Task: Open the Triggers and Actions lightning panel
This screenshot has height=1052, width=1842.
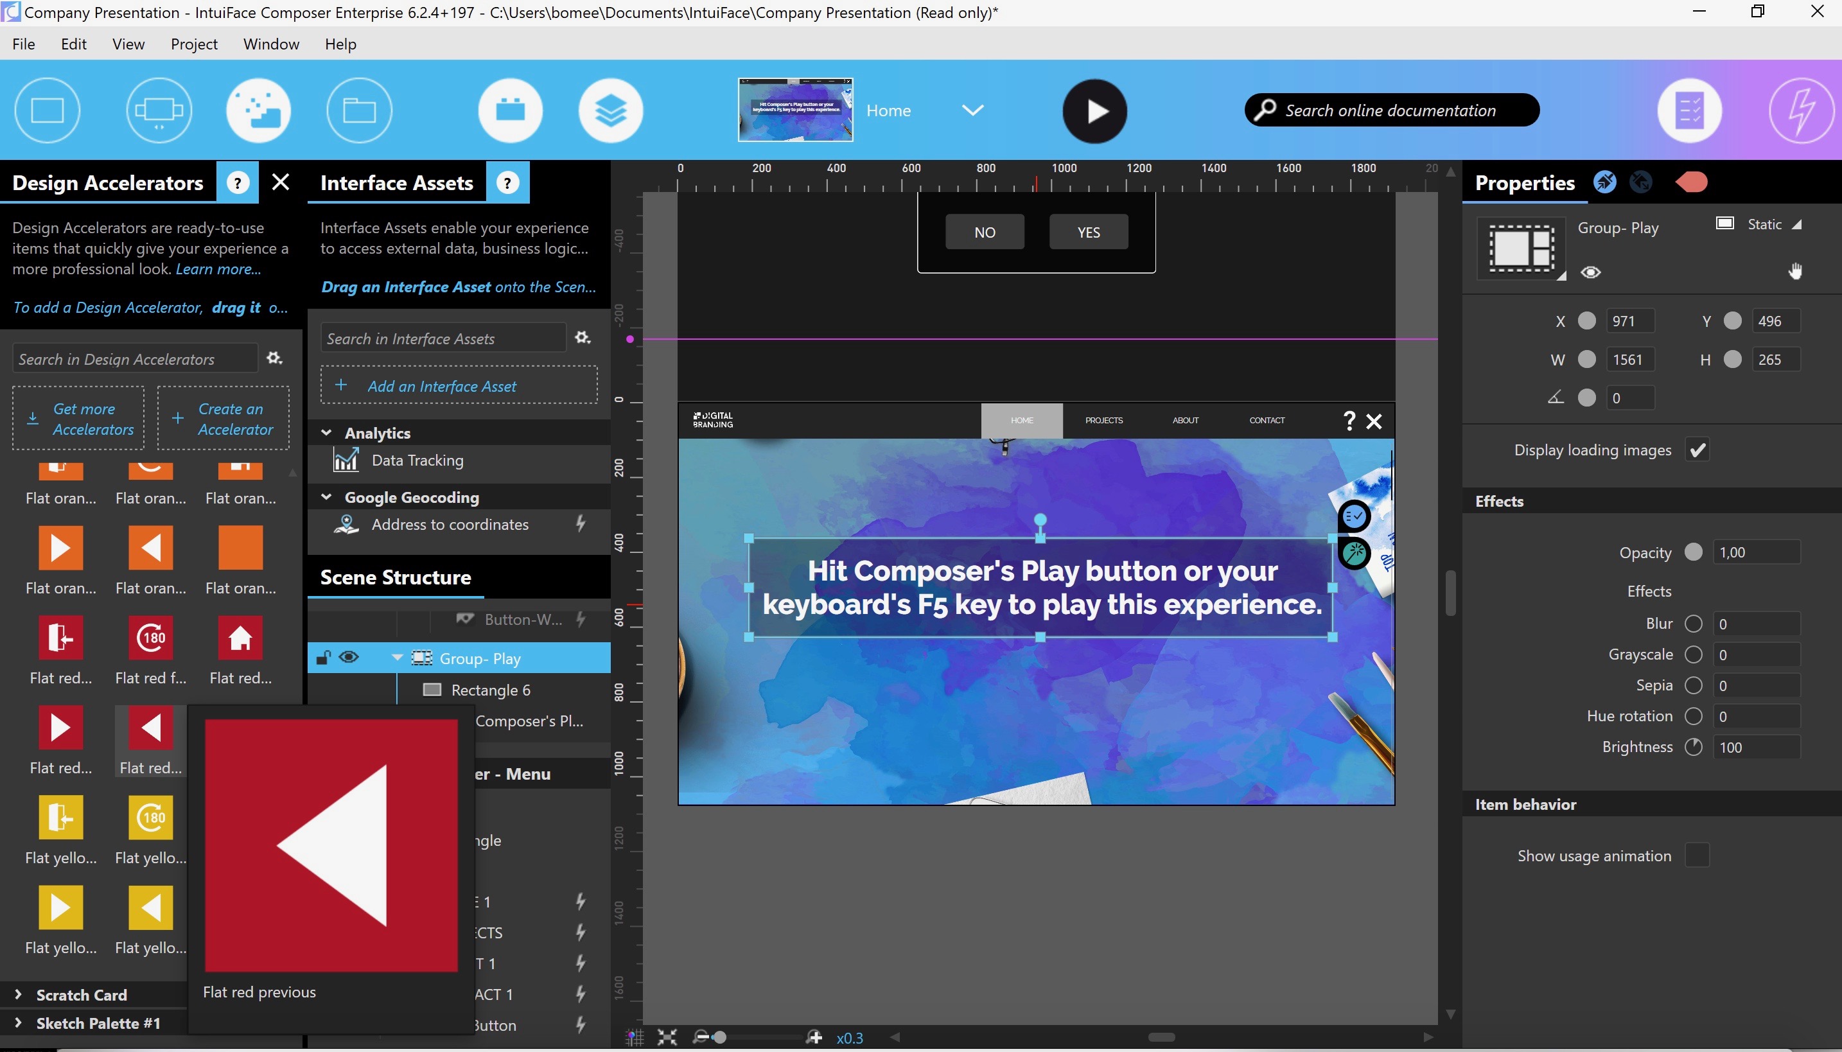Action: [1800, 111]
